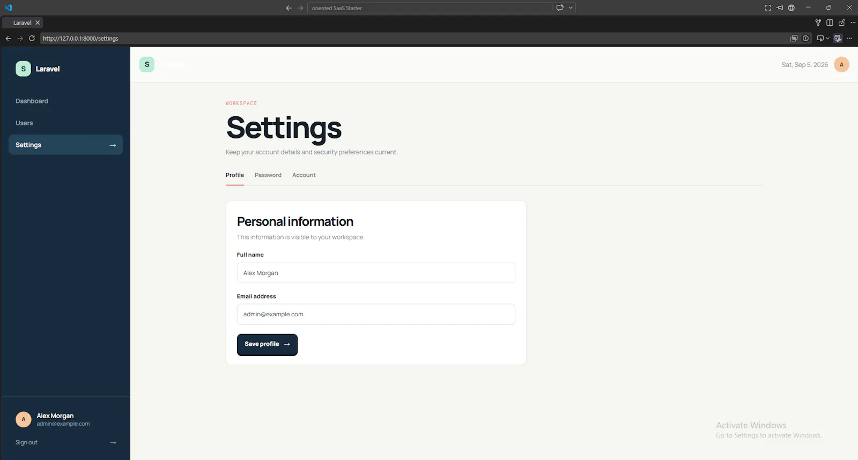Click the WORKSPACE label above Settings
This screenshot has width=858, height=460.
click(241, 103)
